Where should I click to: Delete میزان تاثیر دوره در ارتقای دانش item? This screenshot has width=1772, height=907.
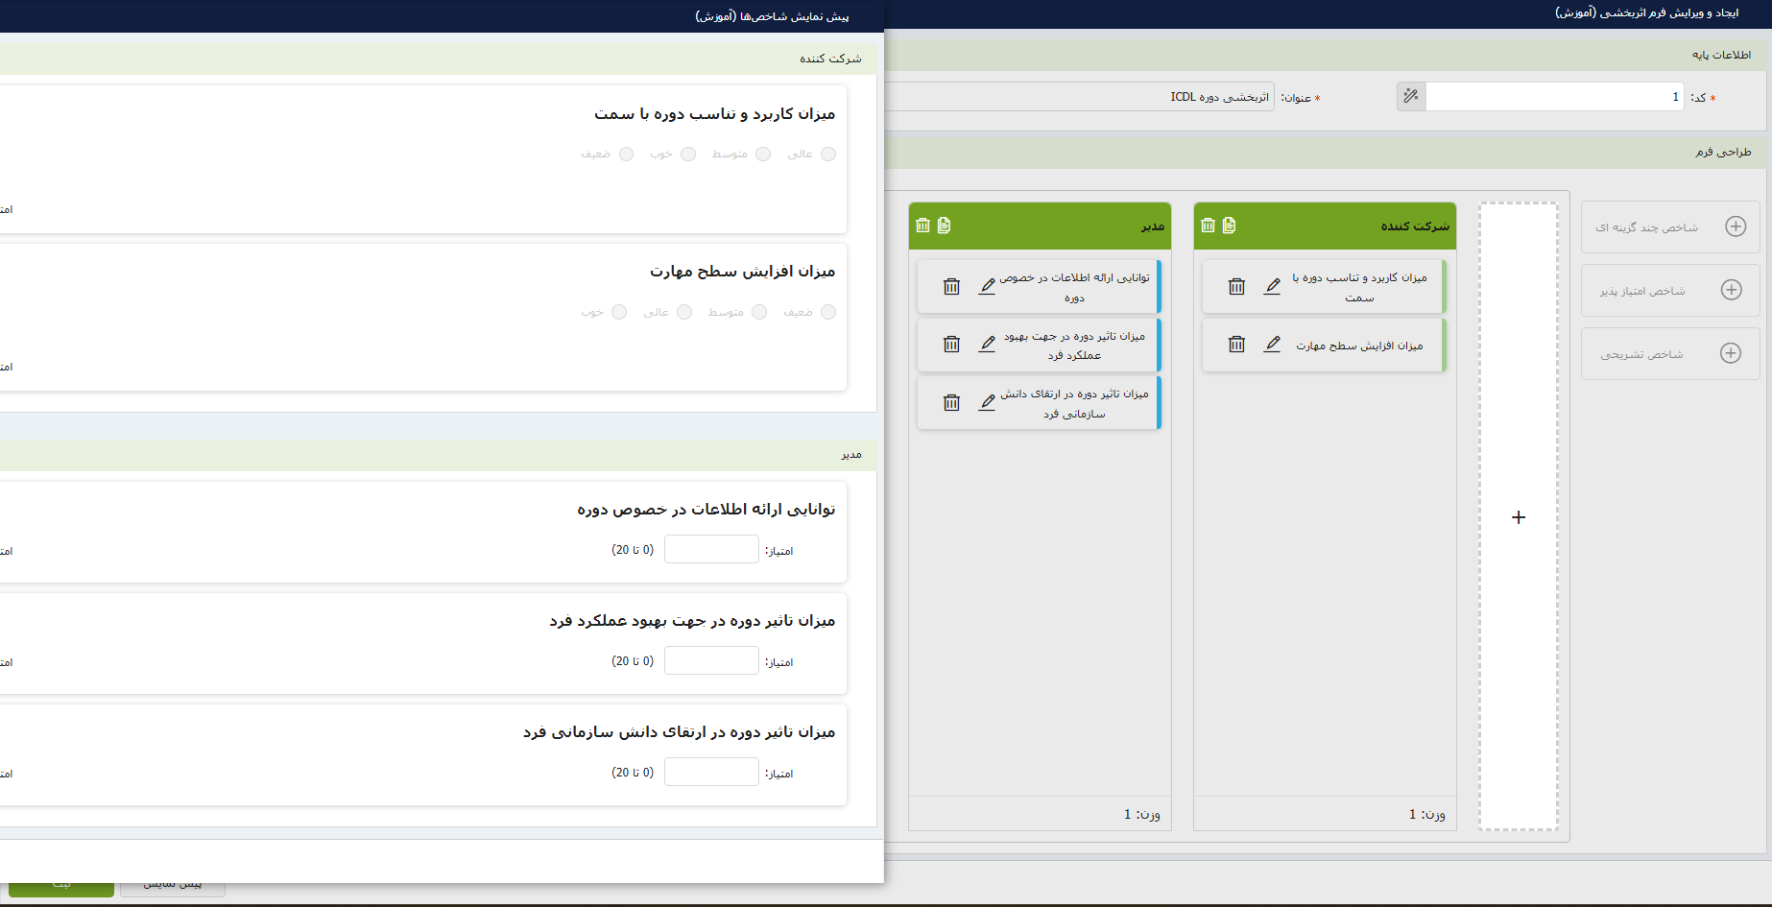pyautogui.click(x=951, y=403)
